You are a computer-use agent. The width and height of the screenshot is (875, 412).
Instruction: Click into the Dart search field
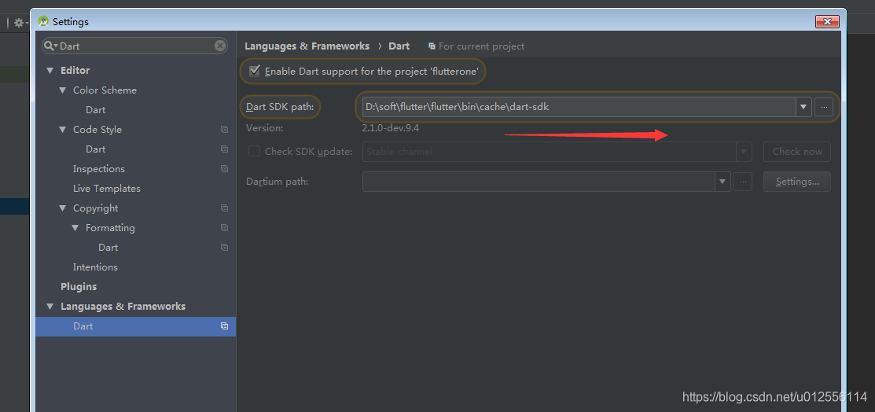pyautogui.click(x=135, y=46)
